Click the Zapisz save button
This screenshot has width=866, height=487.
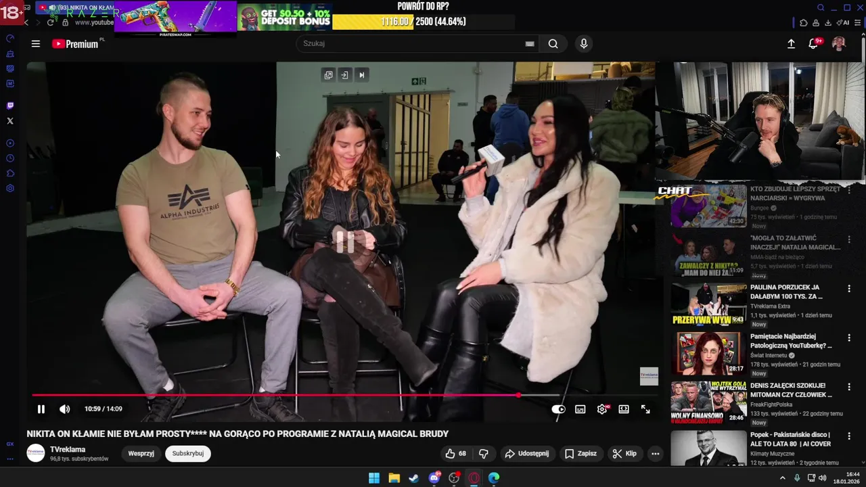580,454
